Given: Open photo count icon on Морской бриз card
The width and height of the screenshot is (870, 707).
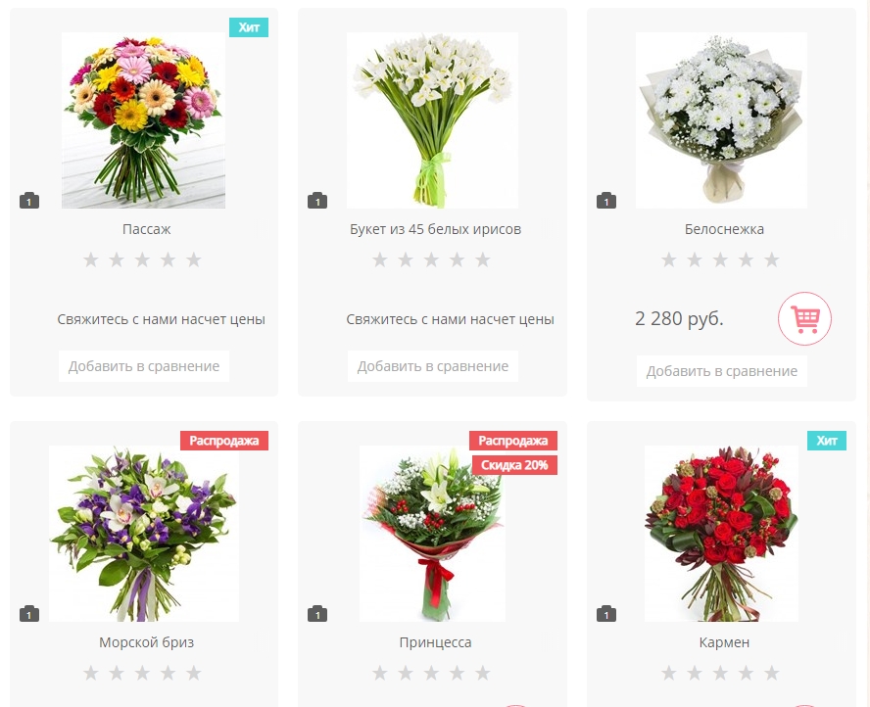Looking at the screenshot, I should click(29, 614).
